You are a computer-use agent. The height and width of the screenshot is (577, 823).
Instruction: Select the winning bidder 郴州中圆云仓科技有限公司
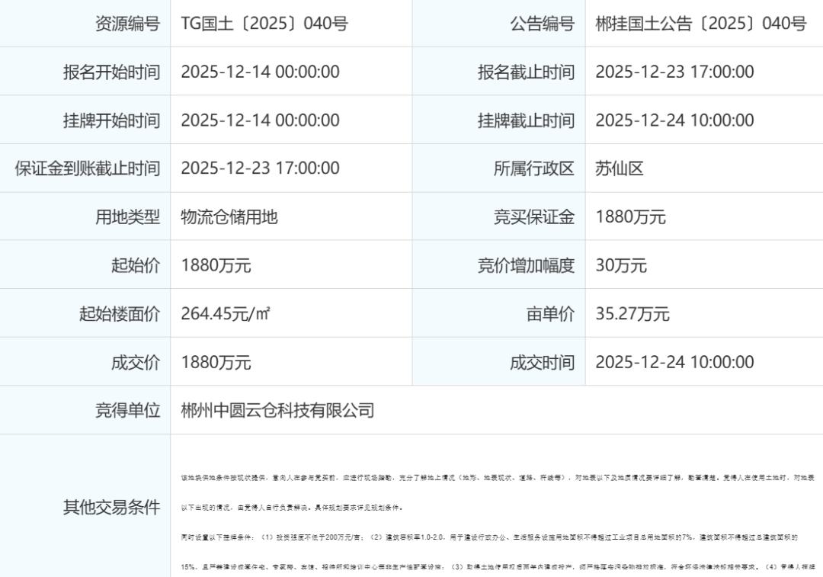277,411
